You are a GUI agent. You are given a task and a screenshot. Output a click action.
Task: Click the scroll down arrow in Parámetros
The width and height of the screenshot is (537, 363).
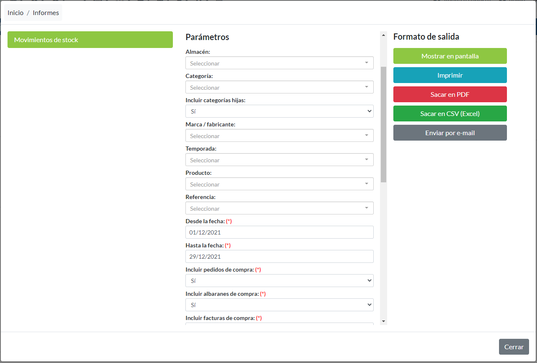coord(383,321)
